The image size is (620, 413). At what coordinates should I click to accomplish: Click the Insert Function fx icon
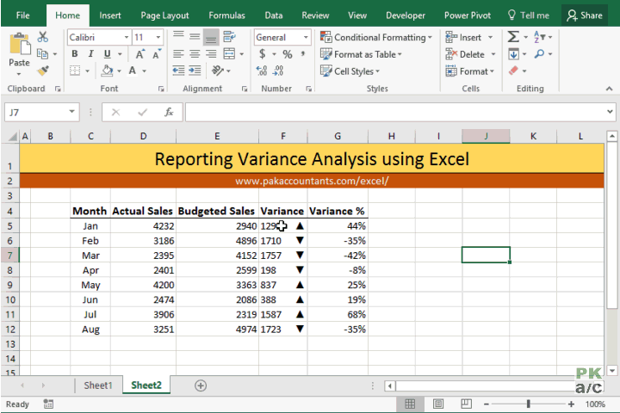[x=169, y=112]
